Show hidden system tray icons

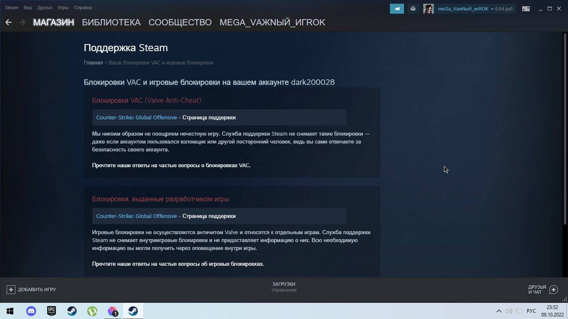pos(499,311)
